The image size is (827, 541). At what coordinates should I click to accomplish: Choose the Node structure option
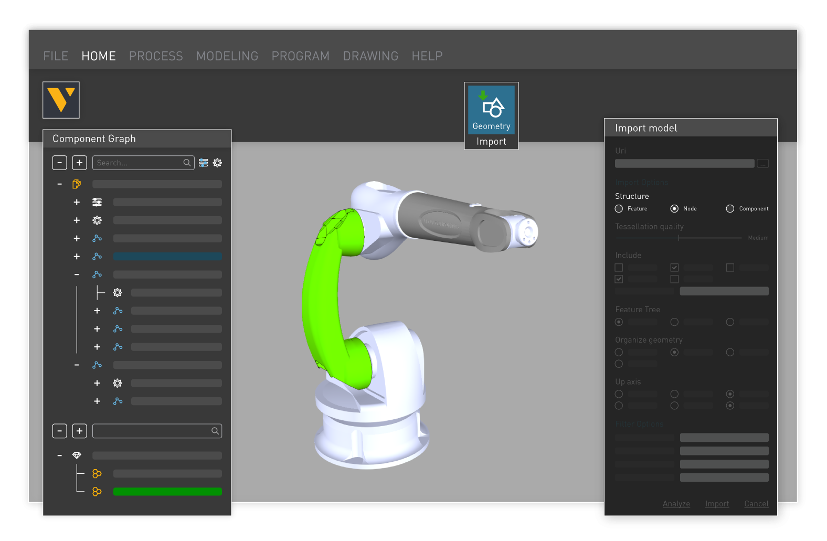(674, 209)
